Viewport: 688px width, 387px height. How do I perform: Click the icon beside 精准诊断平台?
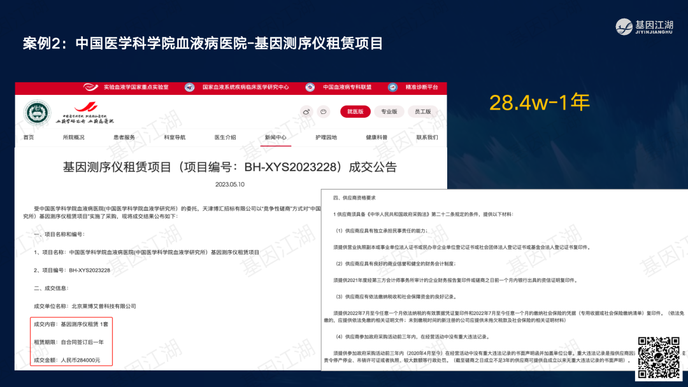[393, 87]
